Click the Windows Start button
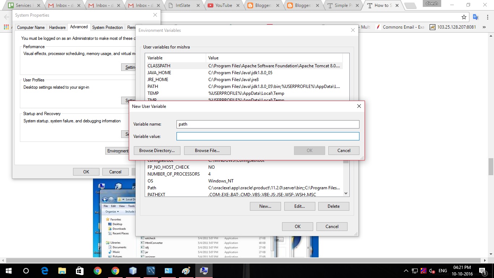Image resolution: width=494 pixels, height=278 pixels. click(8, 271)
